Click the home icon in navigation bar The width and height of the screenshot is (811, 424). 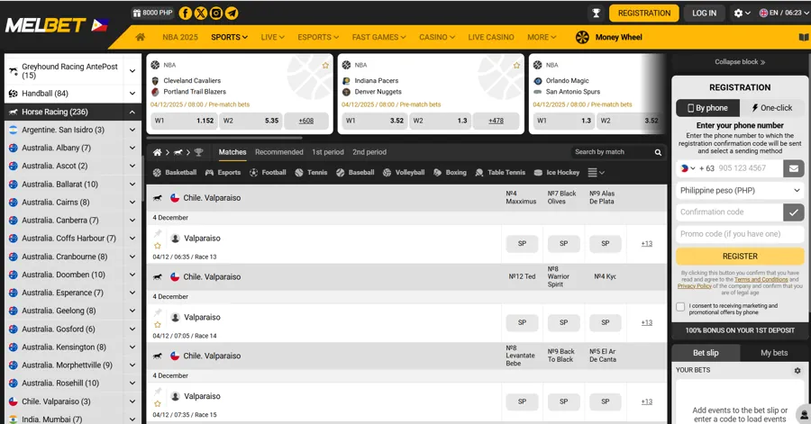click(140, 38)
